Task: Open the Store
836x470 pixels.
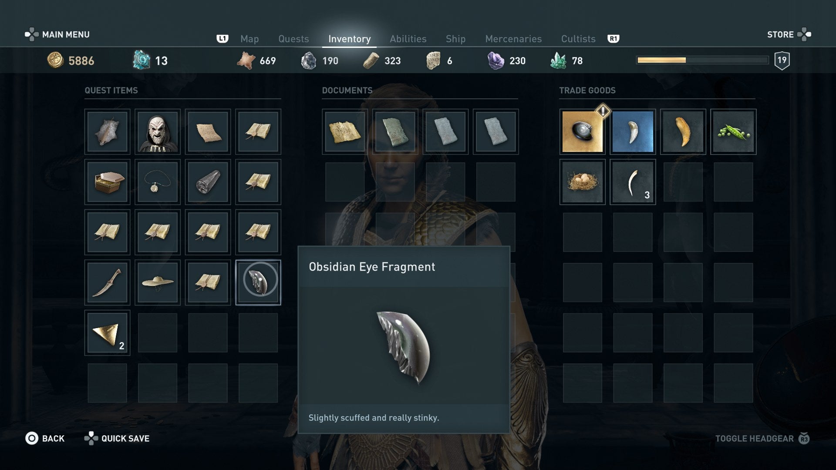Action: pos(789,34)
